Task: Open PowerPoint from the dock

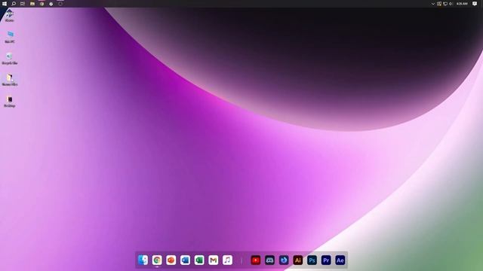Action: click(x=171, y=260)
